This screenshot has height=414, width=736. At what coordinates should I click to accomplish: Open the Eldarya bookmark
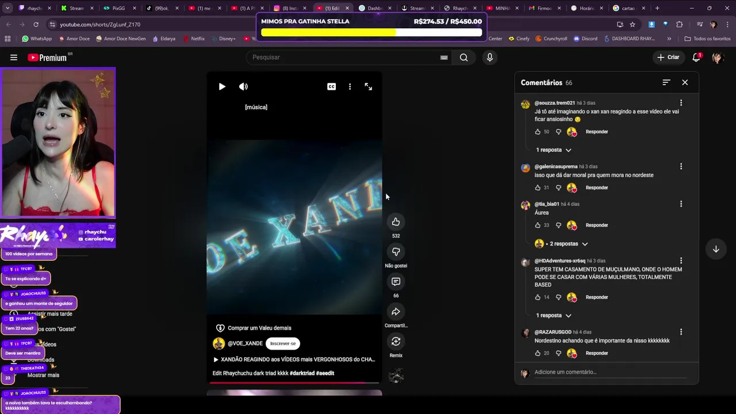point(163,39)
